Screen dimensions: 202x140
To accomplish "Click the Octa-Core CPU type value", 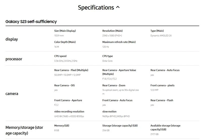I will pyautogui.click(x=107, y=61).
